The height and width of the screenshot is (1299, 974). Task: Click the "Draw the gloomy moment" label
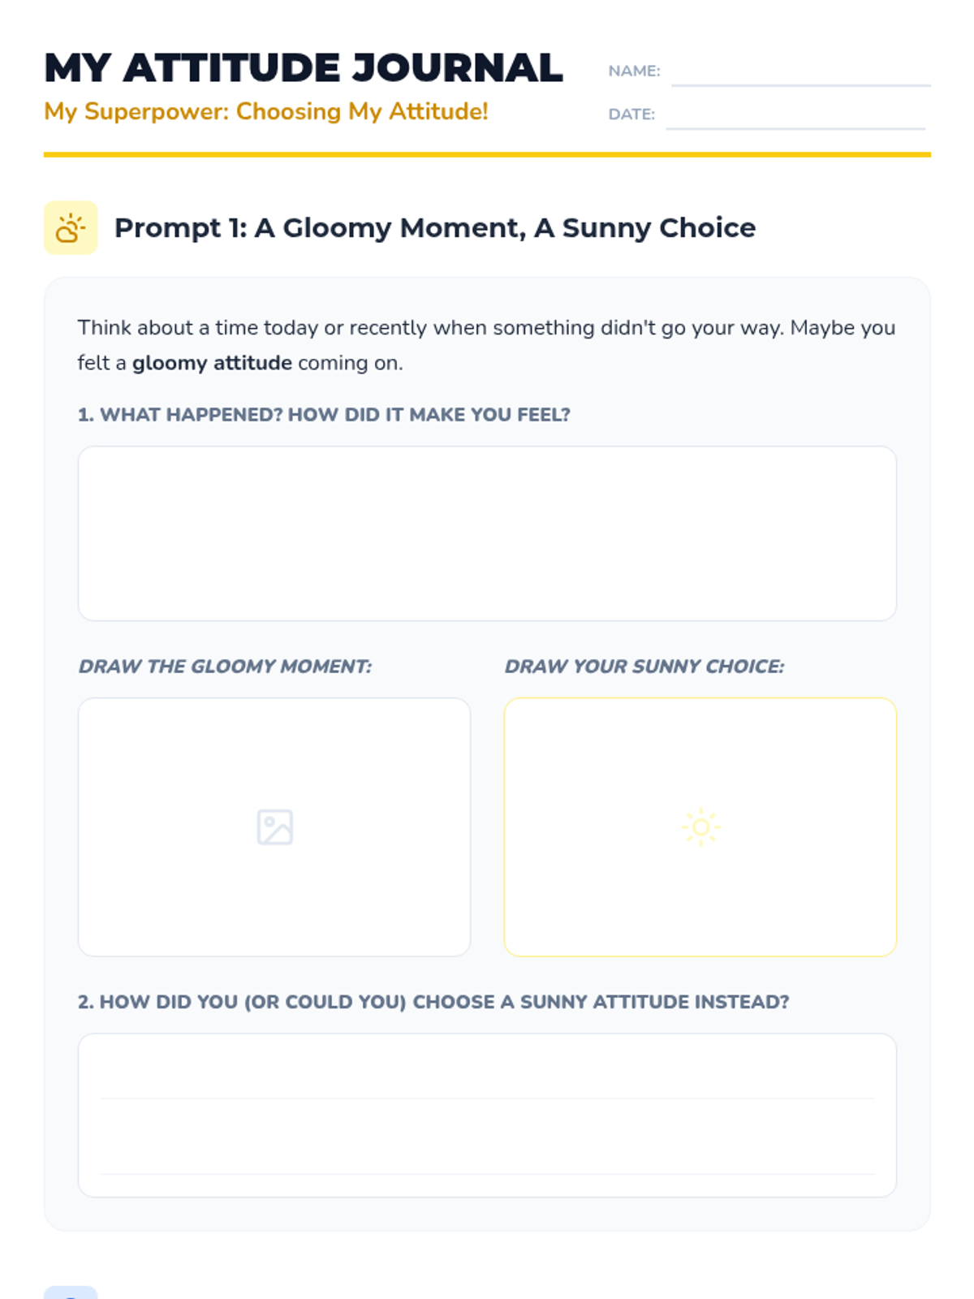(x=225, y=667)
